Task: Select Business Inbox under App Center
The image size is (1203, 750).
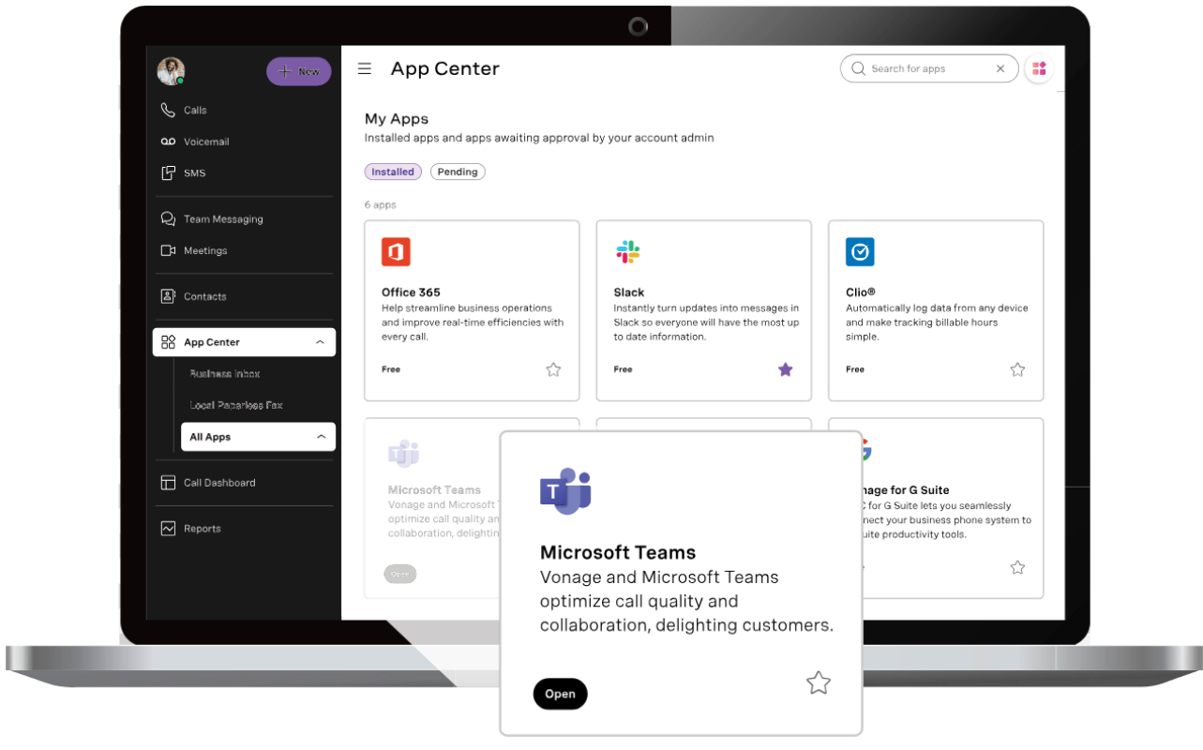Action: pyautogui.click(x=225, y=374)
